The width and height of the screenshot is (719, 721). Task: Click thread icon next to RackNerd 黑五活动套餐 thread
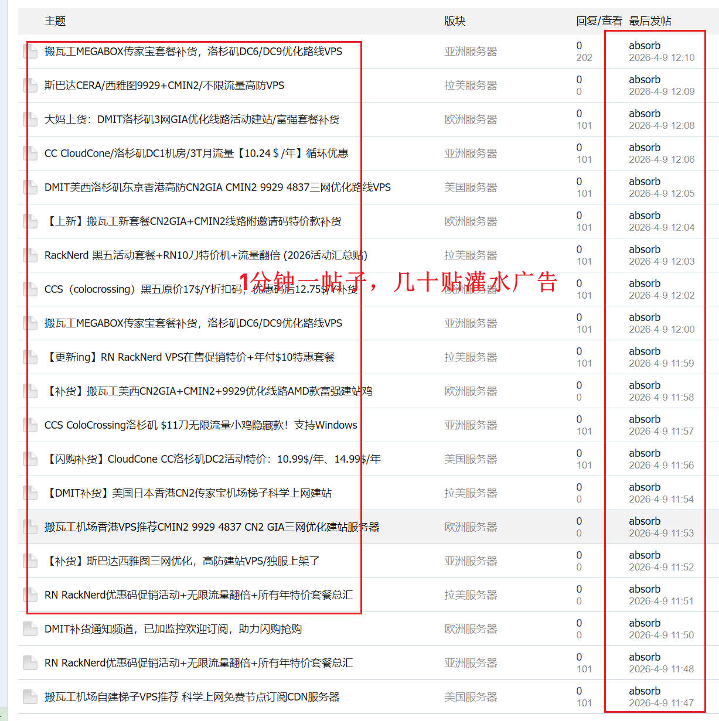point(30,255)
